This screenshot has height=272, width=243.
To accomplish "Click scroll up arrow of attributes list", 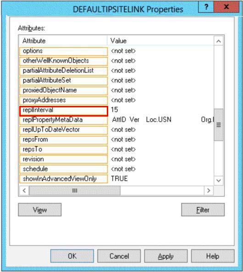I will point(219,41).
